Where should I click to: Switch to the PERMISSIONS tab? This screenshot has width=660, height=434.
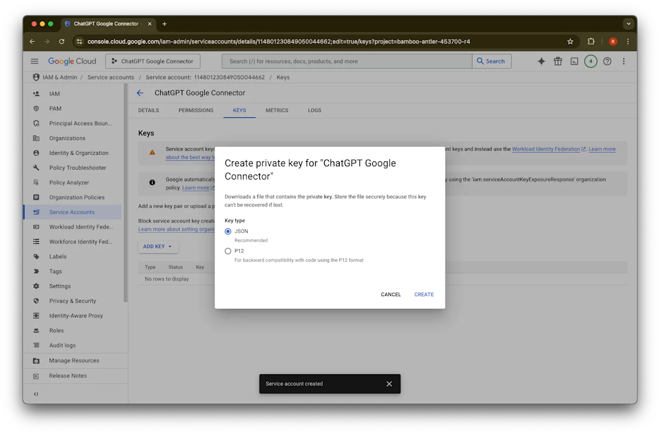click(x=196, y=110)
